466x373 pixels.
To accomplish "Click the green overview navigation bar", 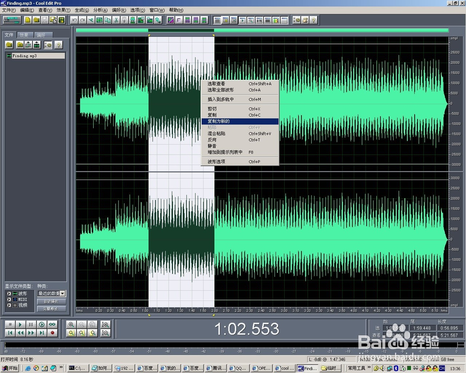I will click(262, 30).
